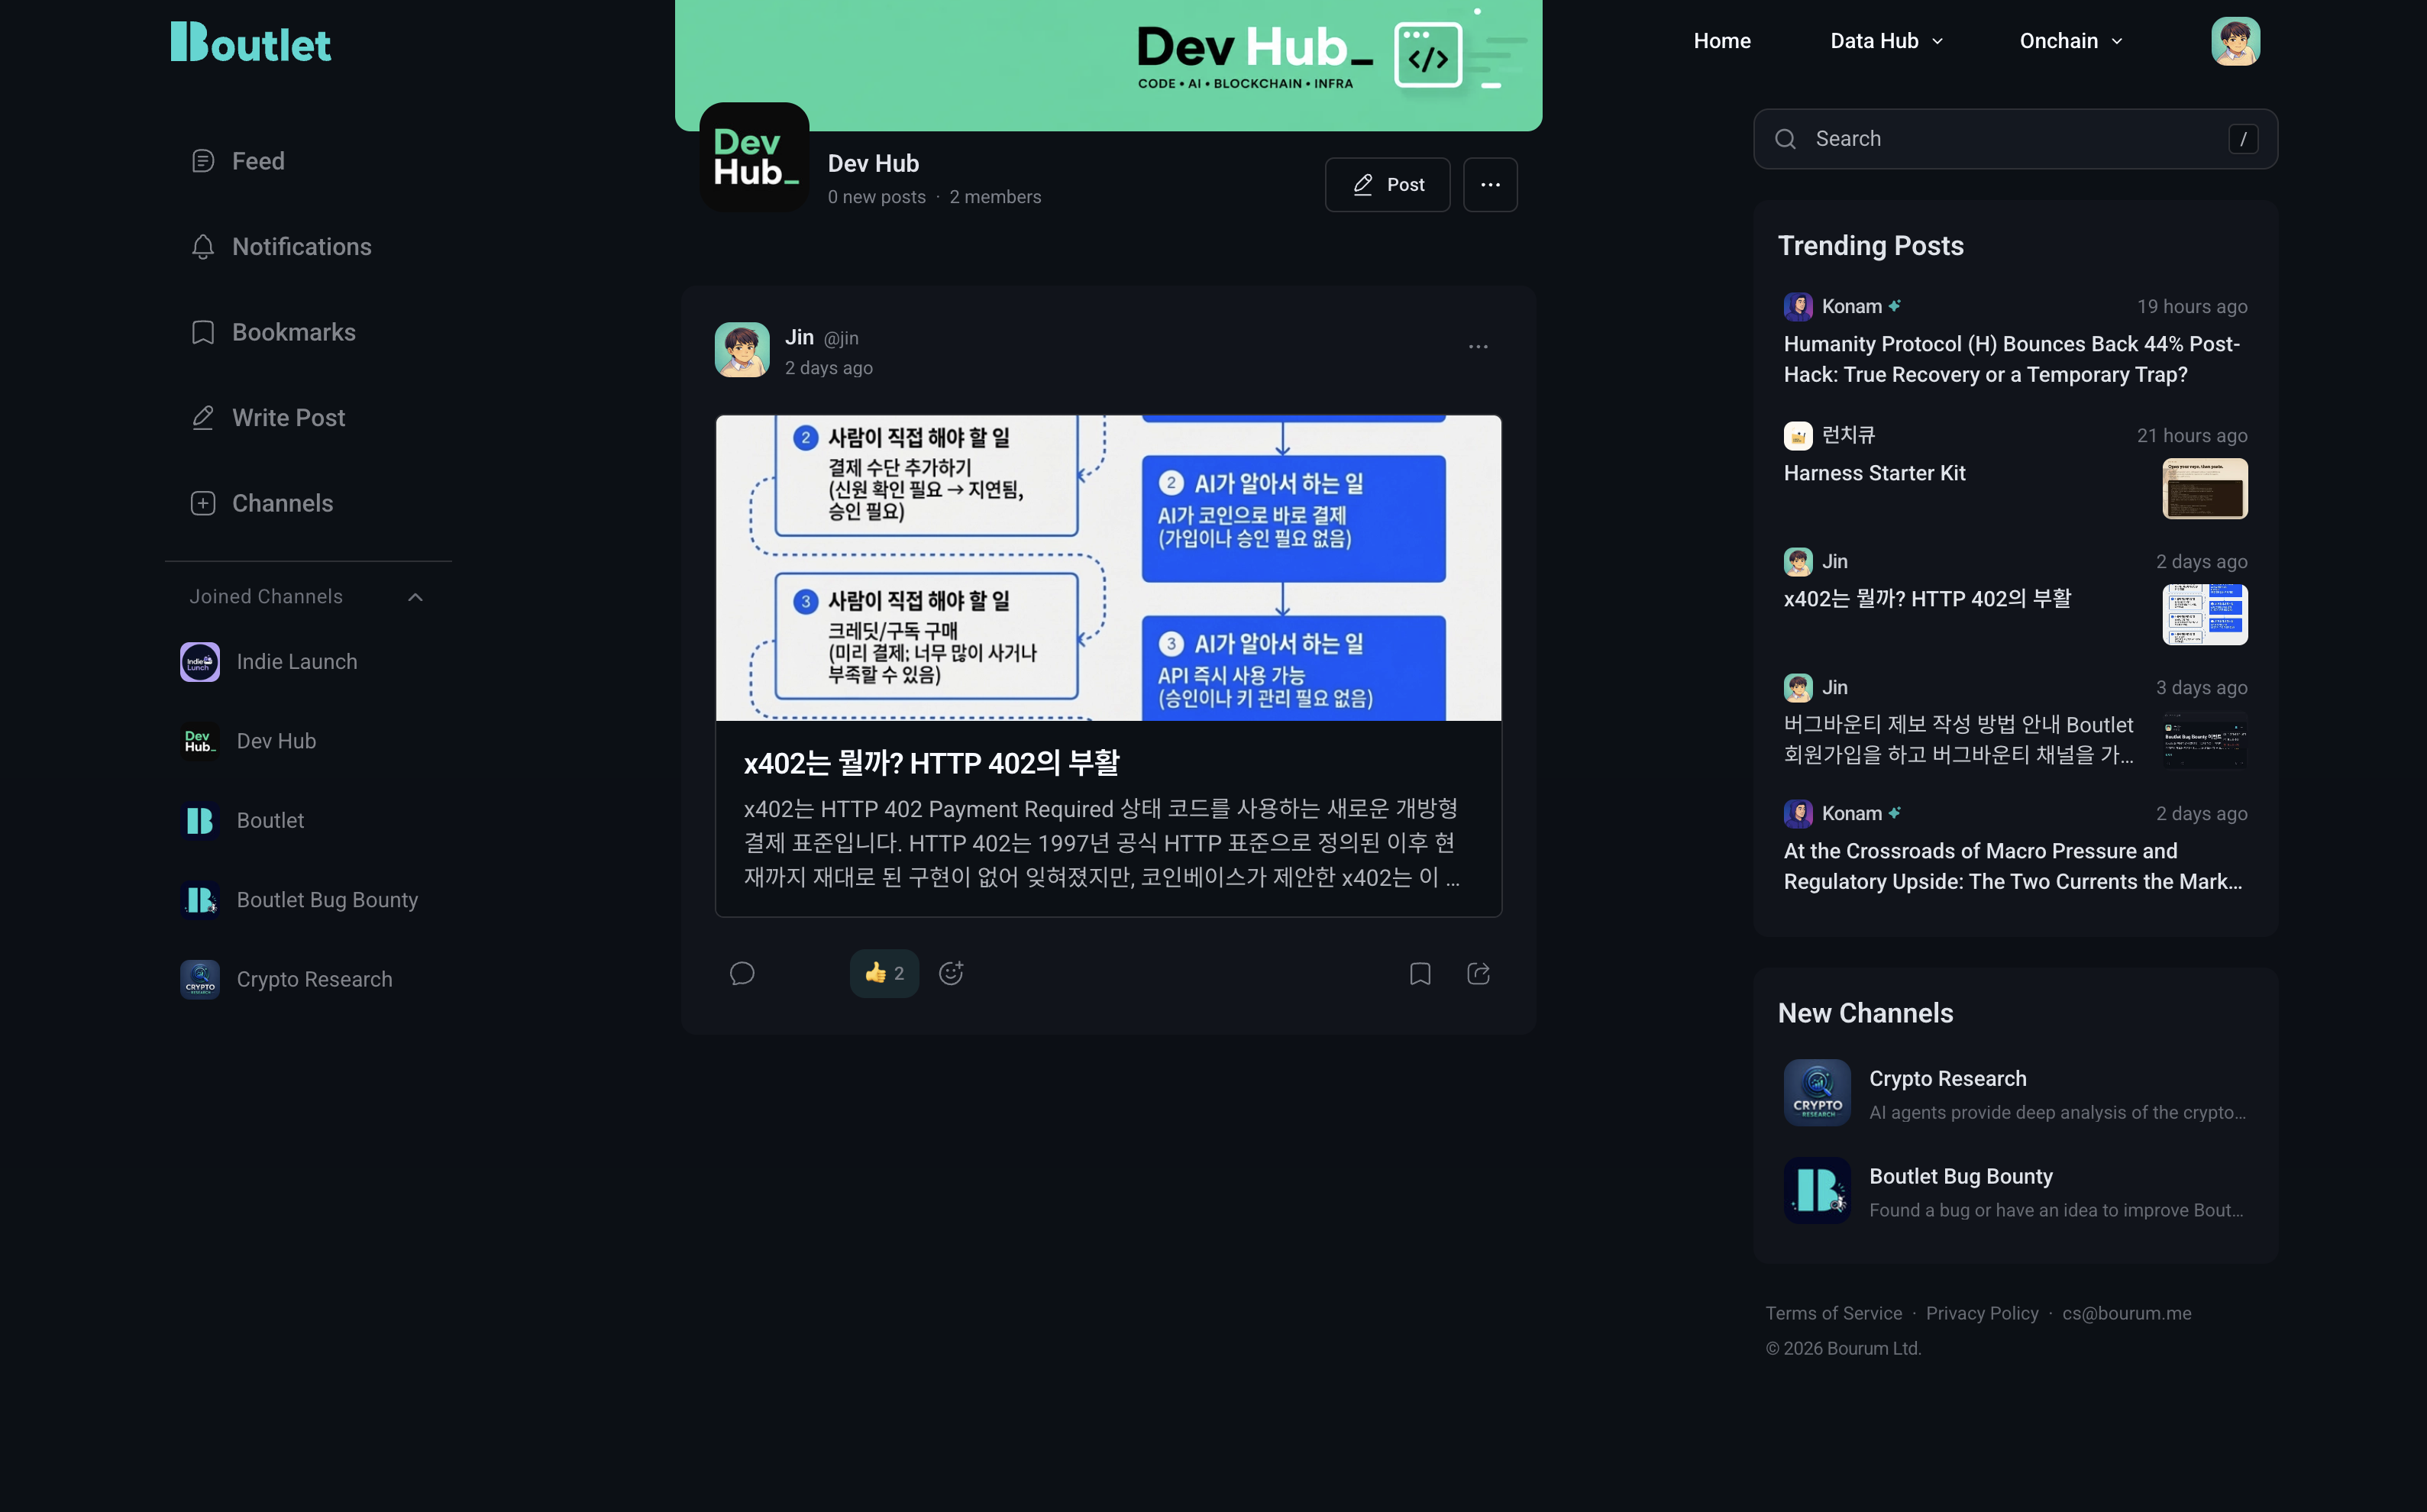Go to Home in top navigation
Image resolution: width=2427 pixels, height=1512 pixels.
click(x=1722, y=41)
